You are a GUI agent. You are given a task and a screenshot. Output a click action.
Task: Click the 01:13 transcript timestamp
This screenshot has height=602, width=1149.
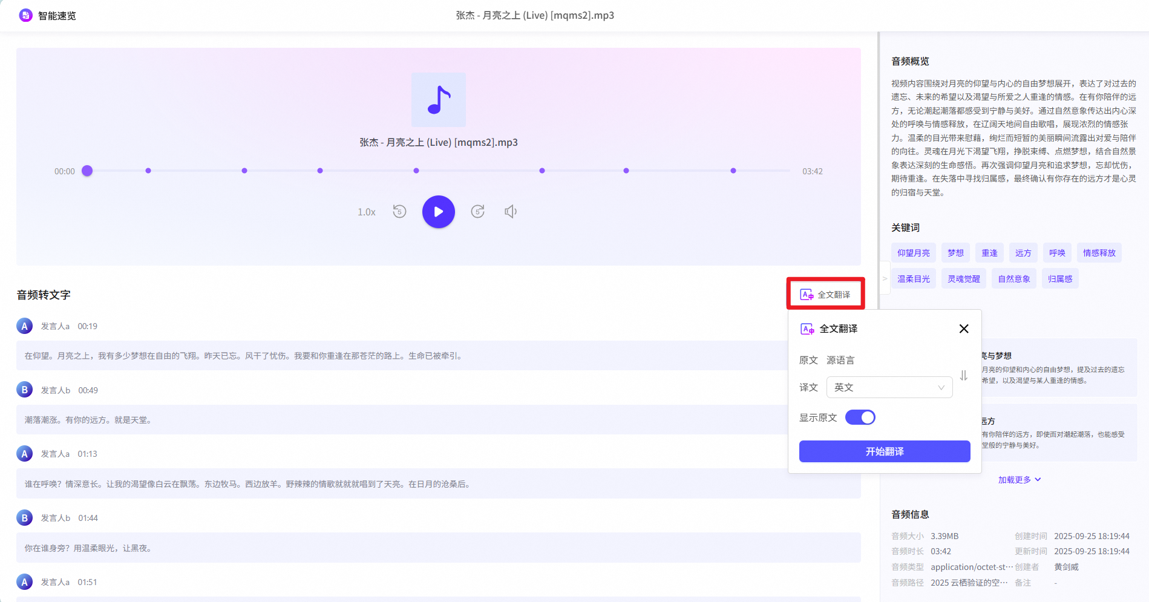coord(87,454)
